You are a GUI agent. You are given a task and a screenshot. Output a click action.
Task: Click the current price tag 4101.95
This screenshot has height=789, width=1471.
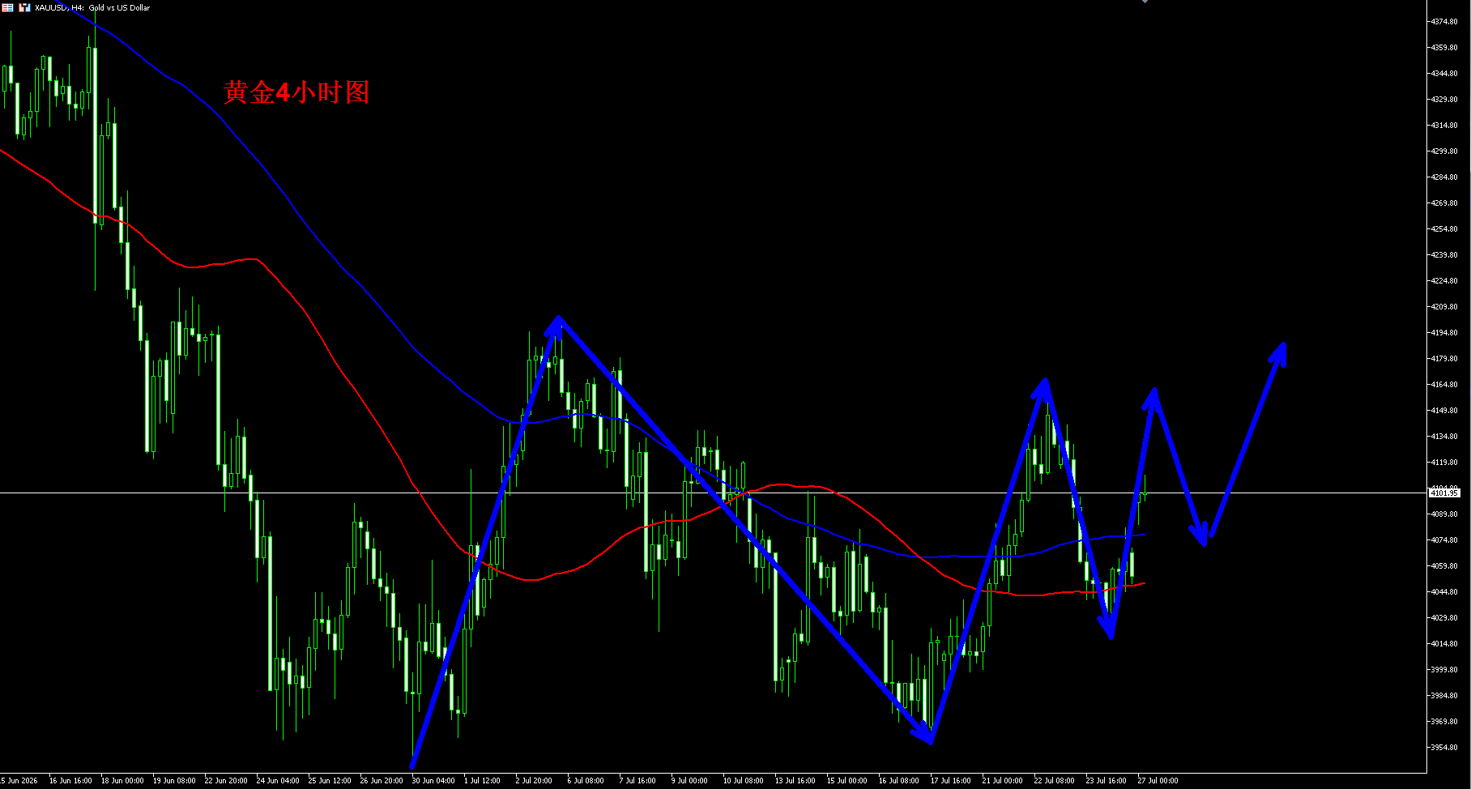1444,493
